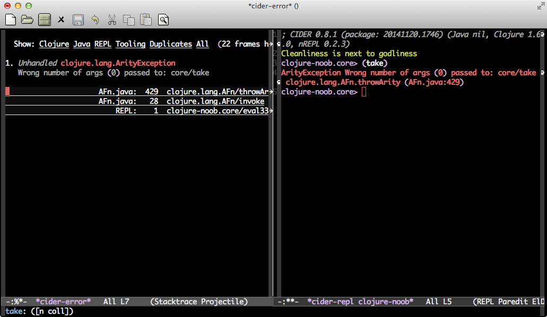The height and width of the screenshot is (317, 547).
Task: Toggle Java frames in stacktrace
Action: click(x=81, y=44)
